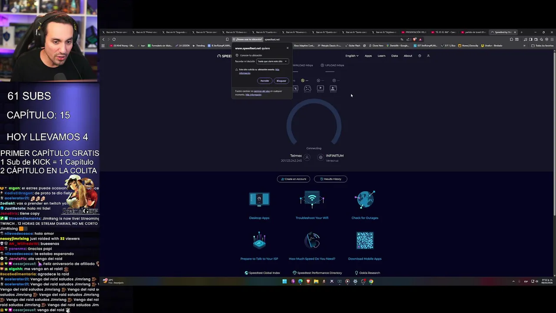Open the About menu item
Screen dimensions: 556x313
pyautogui.click(x=408, y=56)
